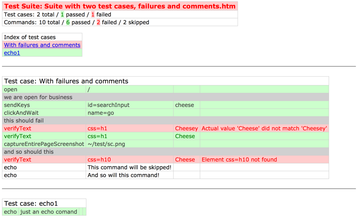Click the green 'Cheese' value cell
Screen dimensions: 358x222
coord(187,136)
